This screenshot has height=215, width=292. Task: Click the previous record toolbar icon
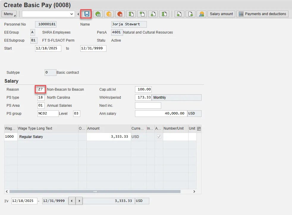point(179,14)
